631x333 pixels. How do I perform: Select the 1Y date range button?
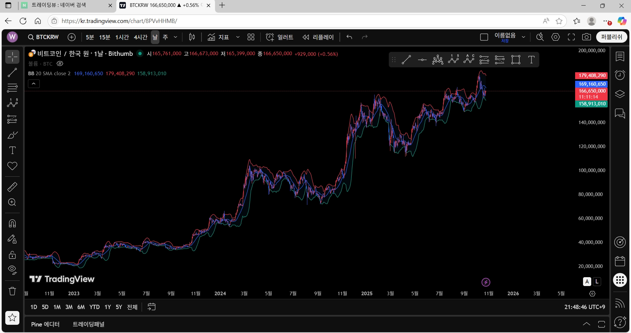click(x=107, y=307)
